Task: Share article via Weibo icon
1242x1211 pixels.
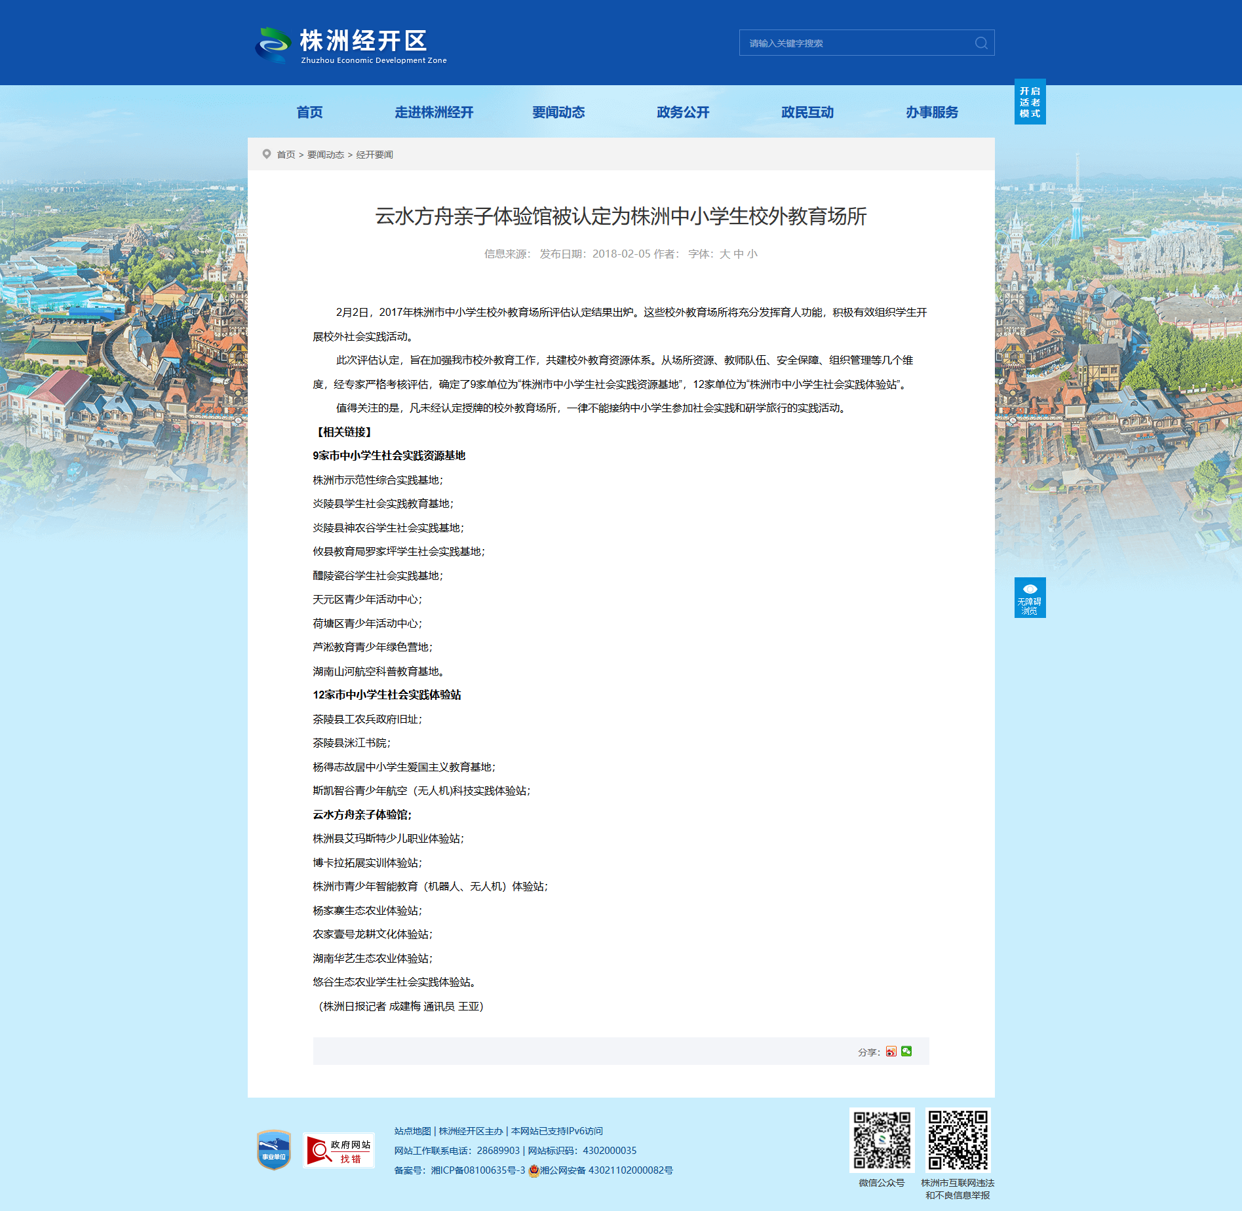Action: tap(891, 1051)
